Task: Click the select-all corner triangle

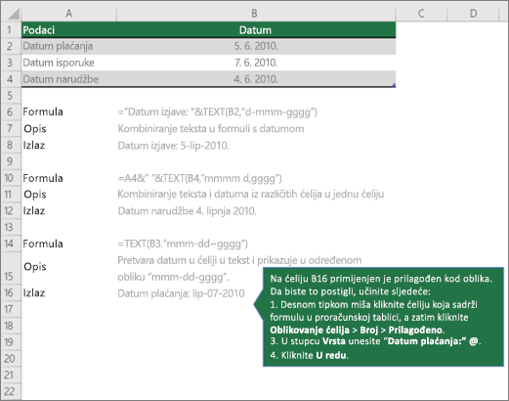Action: pyautogui.click(x=14, y=14)
